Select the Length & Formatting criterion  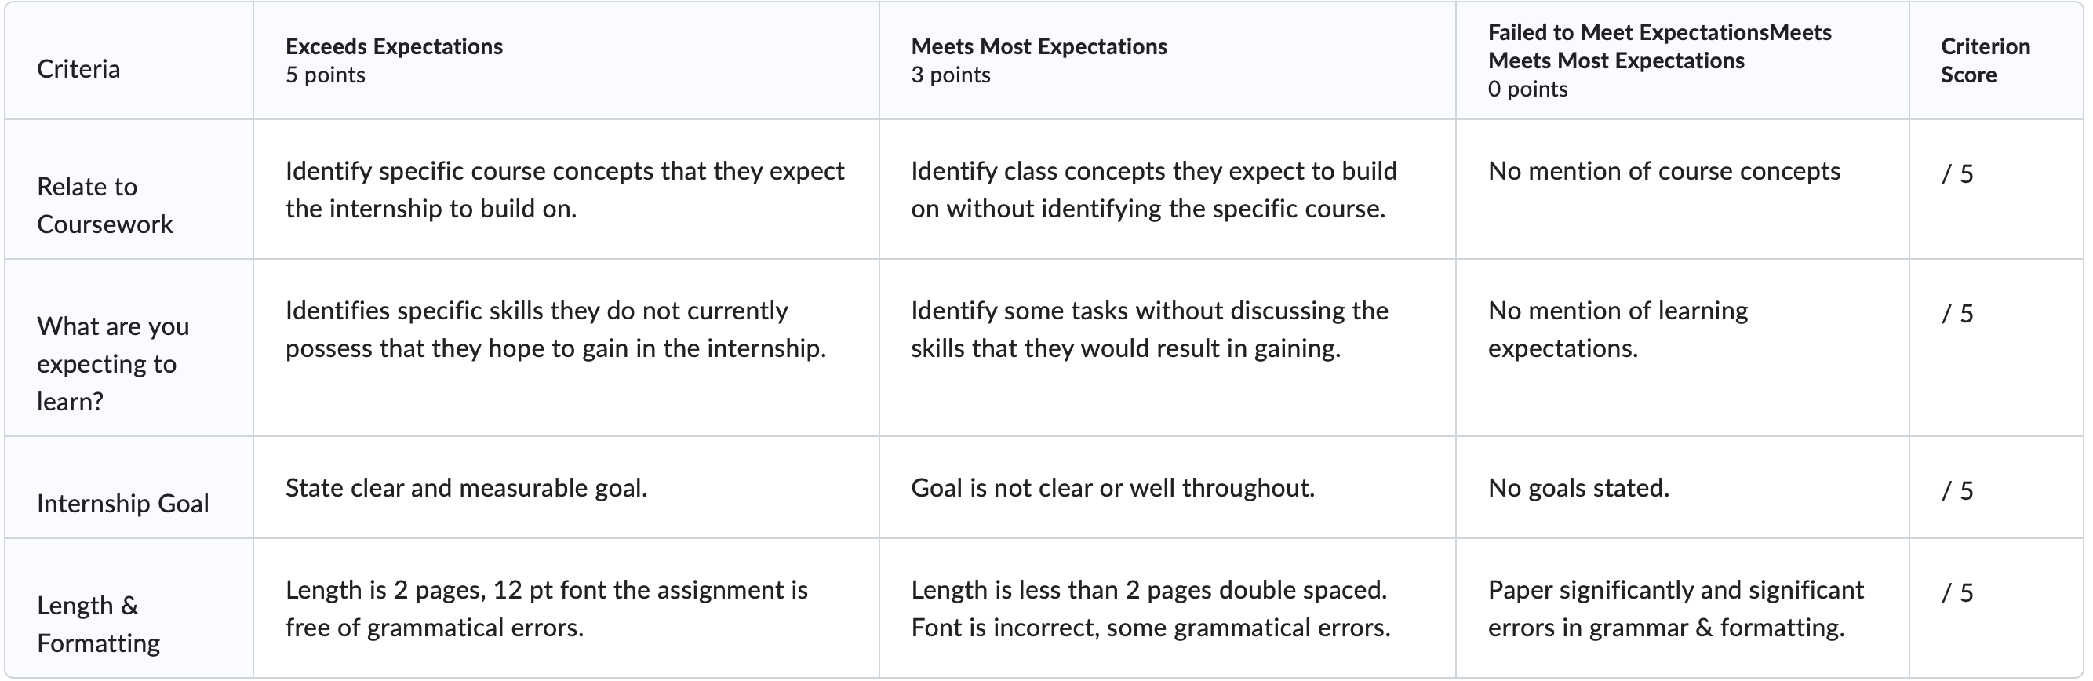coord(129,608)
